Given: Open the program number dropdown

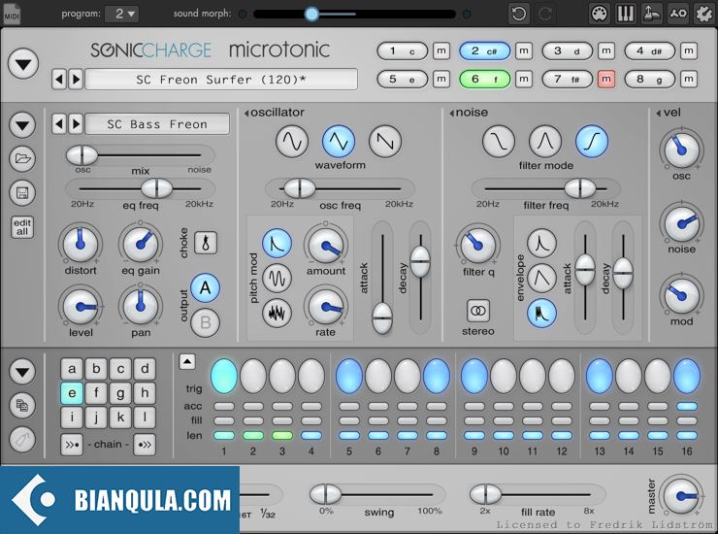Looking at the screenshot, I should tap(122, 14).
